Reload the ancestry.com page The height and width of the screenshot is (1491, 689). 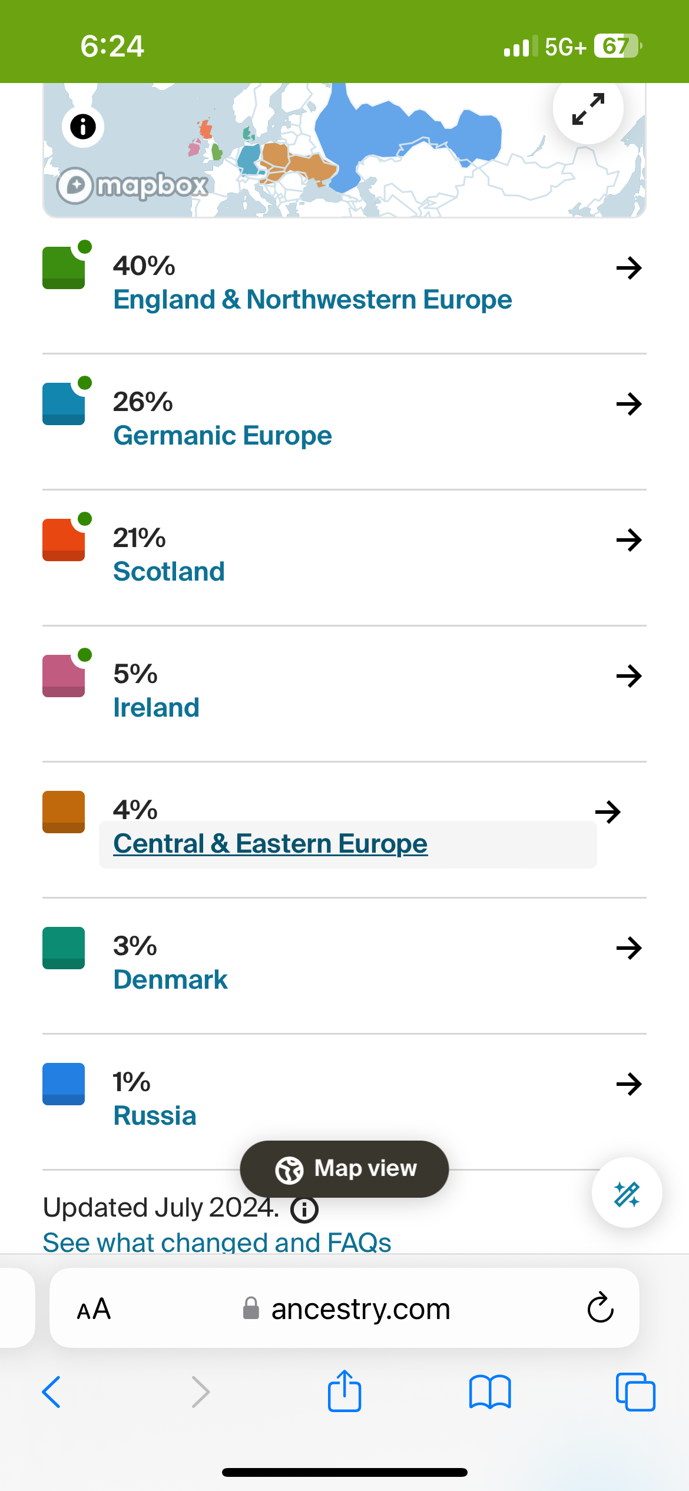click(600, 1308)
